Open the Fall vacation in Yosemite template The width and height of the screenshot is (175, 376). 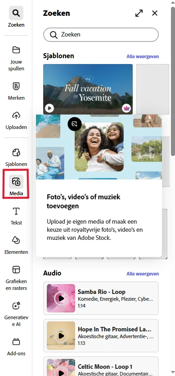[88, 89]
